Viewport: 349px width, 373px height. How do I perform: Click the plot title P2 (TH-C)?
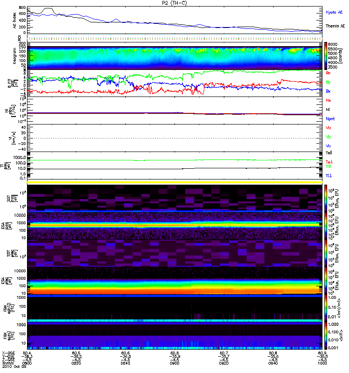click(174, 3)
